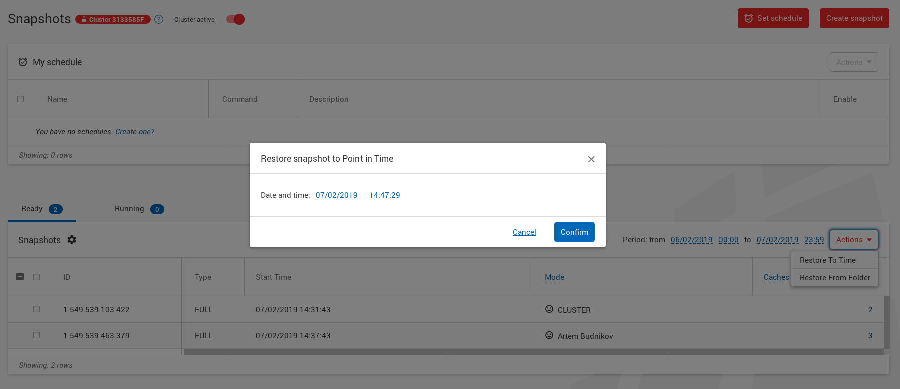Check the select-all box in snapshots header
This screenshot has width=900, height=389.
tap(36, 277)
